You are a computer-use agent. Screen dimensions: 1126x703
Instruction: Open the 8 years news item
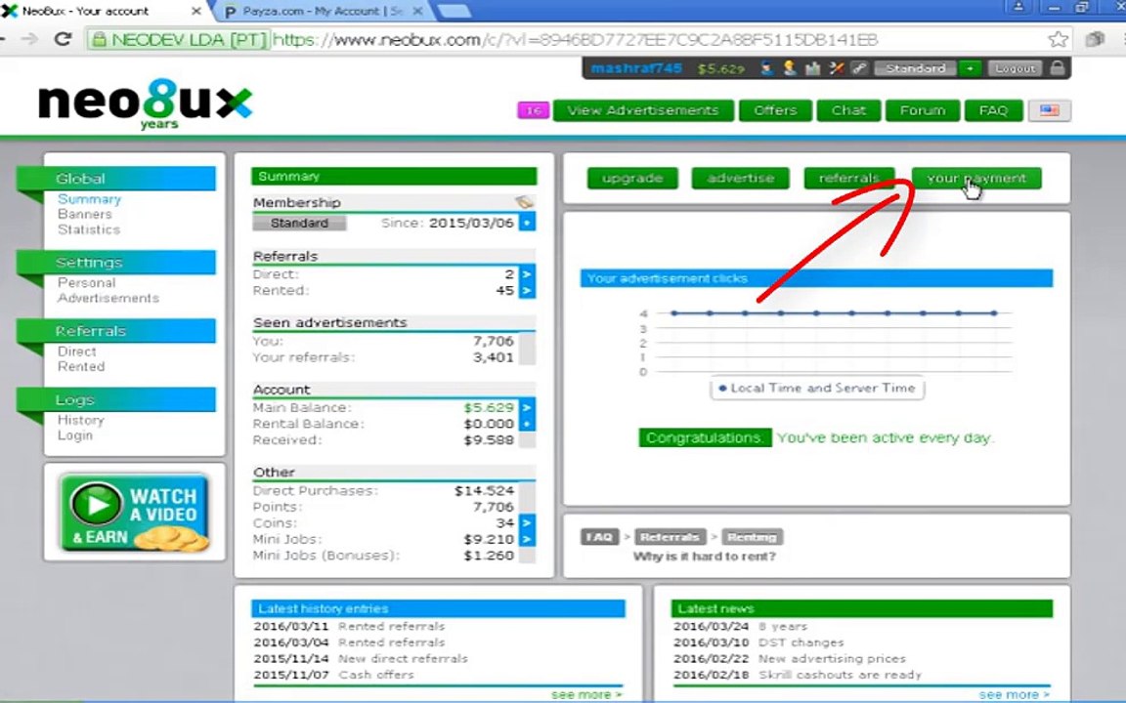click(x=783, y=626)
